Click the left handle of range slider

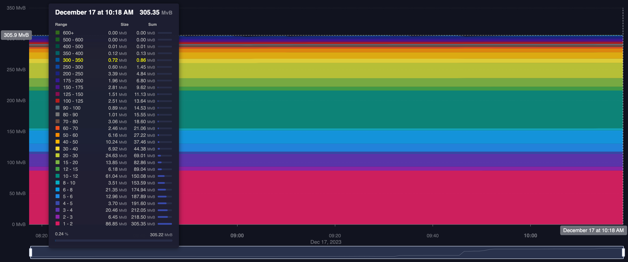point(31,252)
